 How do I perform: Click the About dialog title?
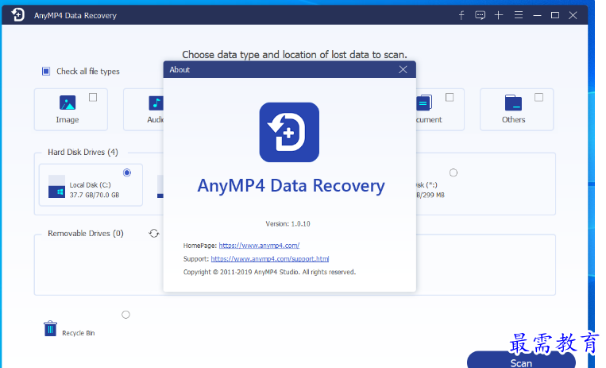point(179,70)
